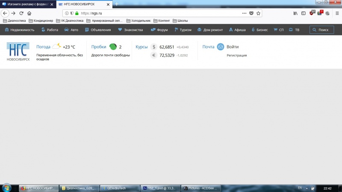Save the page to Pocket with the Pocket icon

pos(251,13)
